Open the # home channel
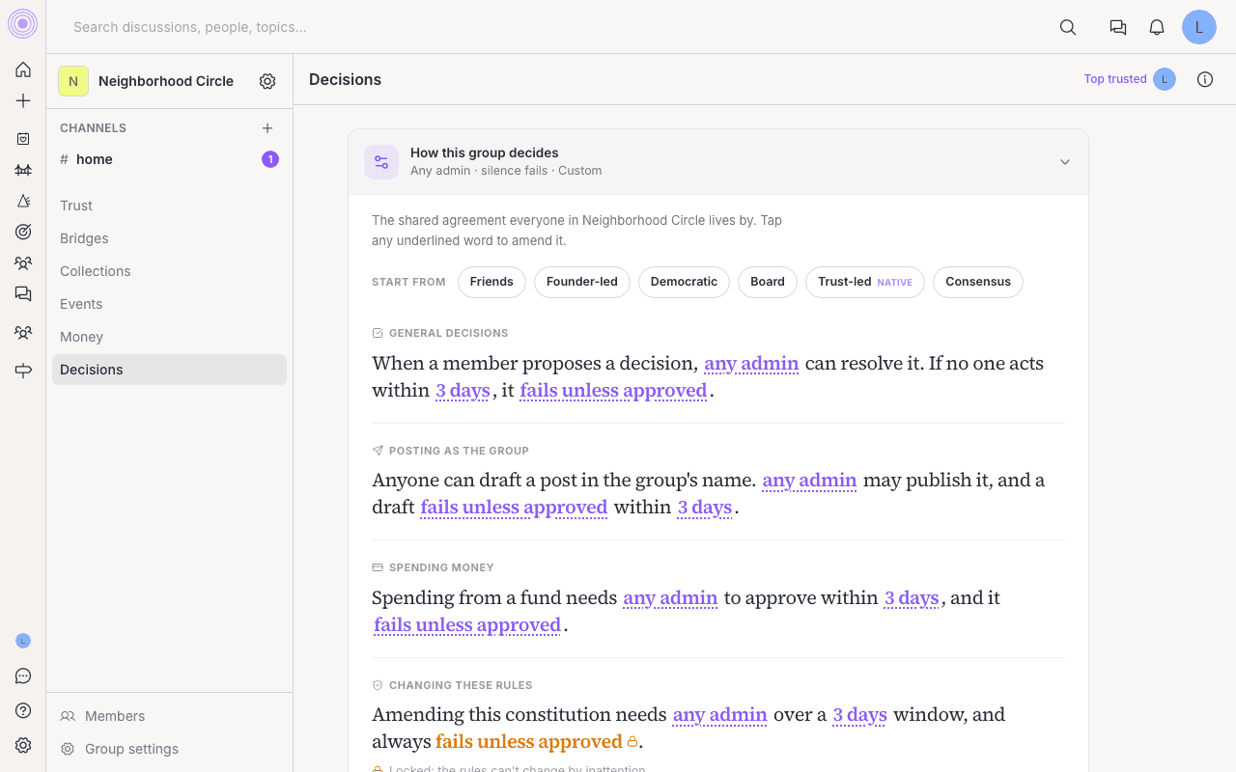 [169, 159]
